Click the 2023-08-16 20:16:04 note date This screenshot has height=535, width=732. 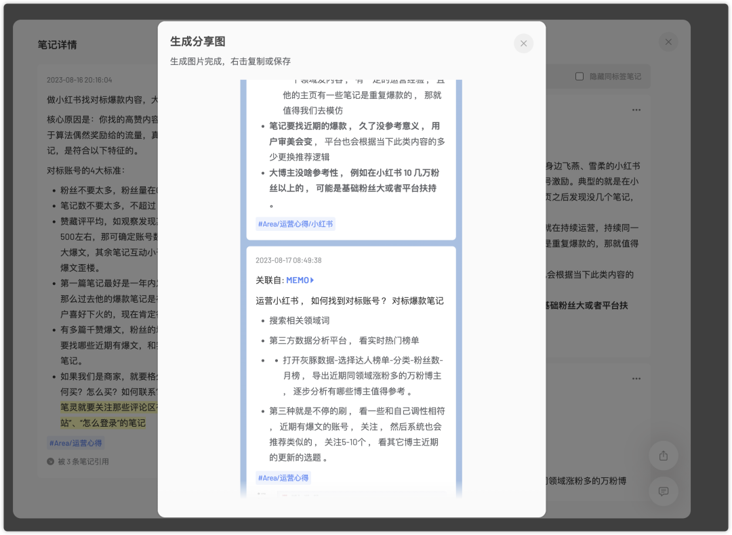click(78, 79)
